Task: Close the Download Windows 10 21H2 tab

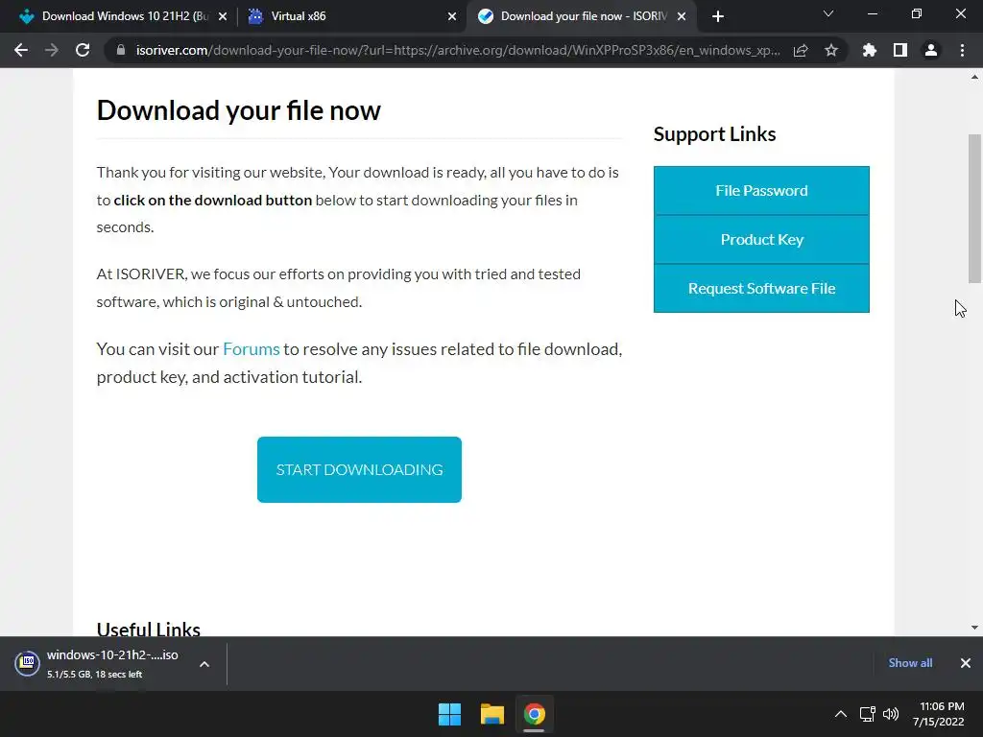Action: click(x=223, y=16)
